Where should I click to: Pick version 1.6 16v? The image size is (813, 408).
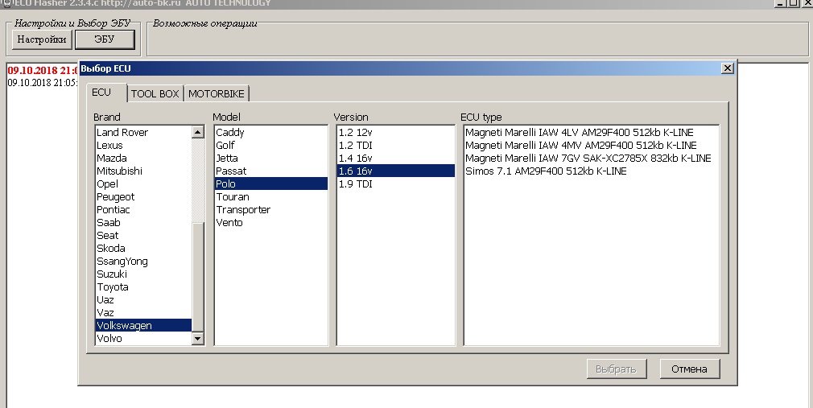396,171
